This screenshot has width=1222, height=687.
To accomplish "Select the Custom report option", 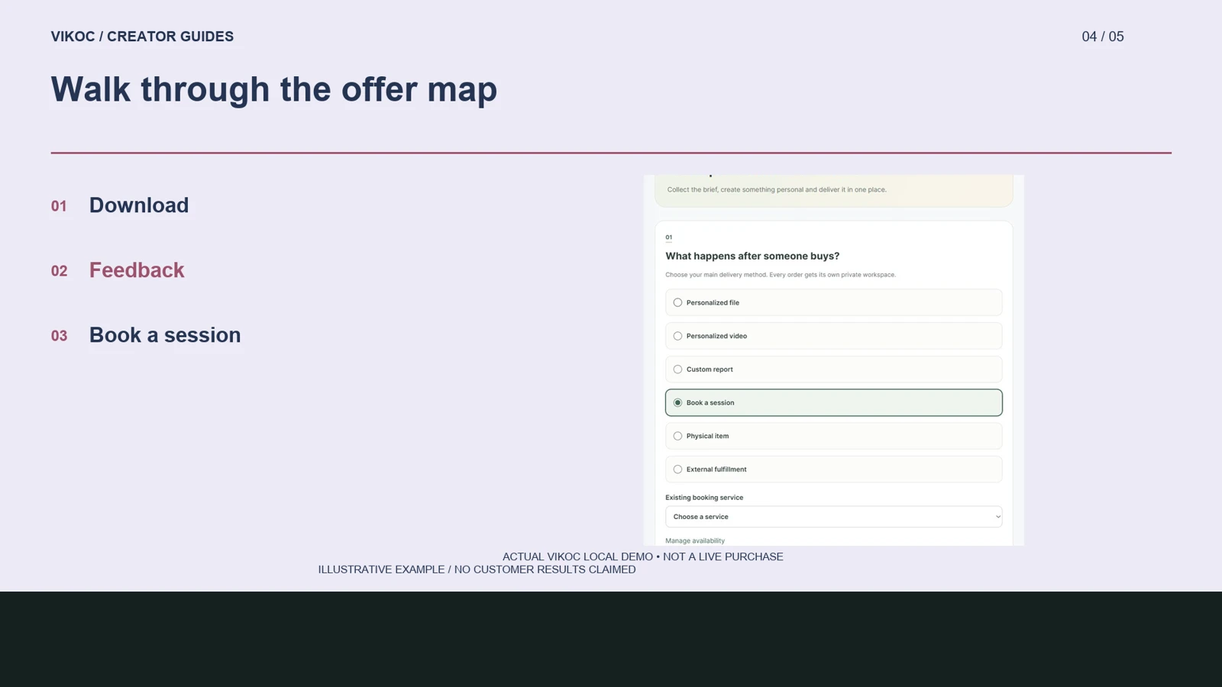I will click(833, 369).
